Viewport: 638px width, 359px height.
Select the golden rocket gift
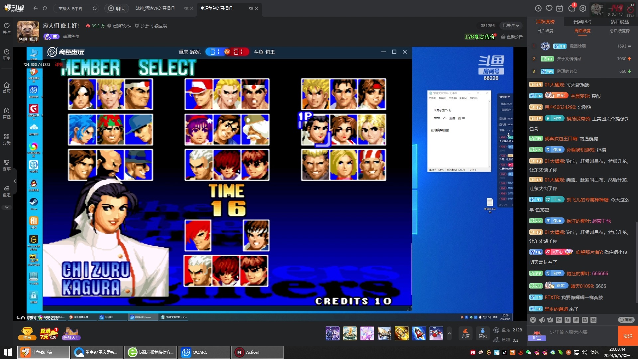401,333
